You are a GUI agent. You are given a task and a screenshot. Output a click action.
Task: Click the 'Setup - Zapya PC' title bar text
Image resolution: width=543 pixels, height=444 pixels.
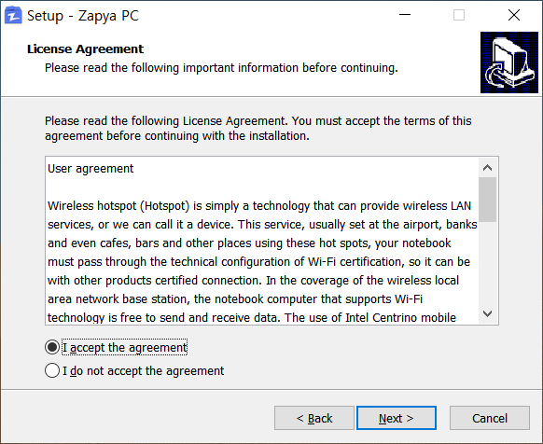pos(83,16)
